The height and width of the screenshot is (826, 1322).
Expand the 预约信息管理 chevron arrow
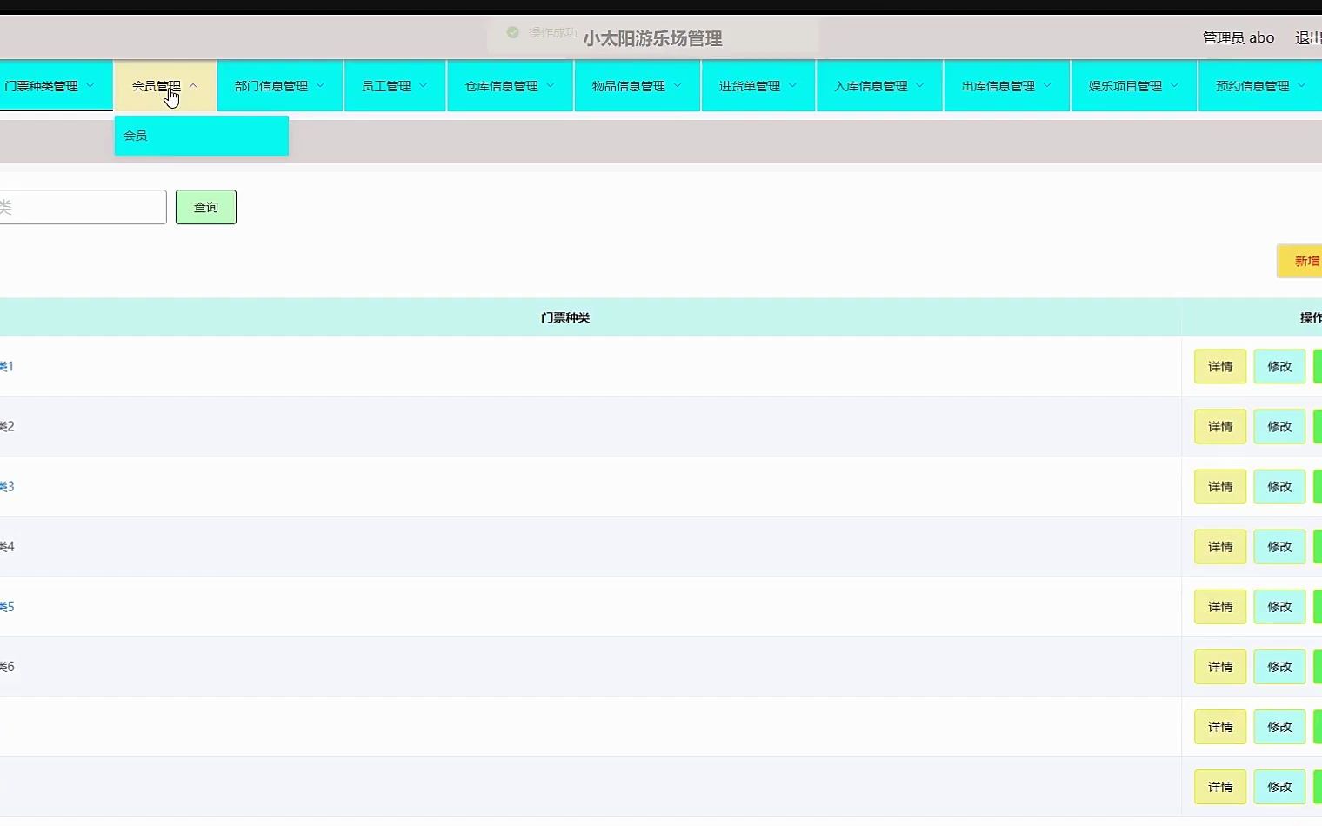[x=1301, y=85]
